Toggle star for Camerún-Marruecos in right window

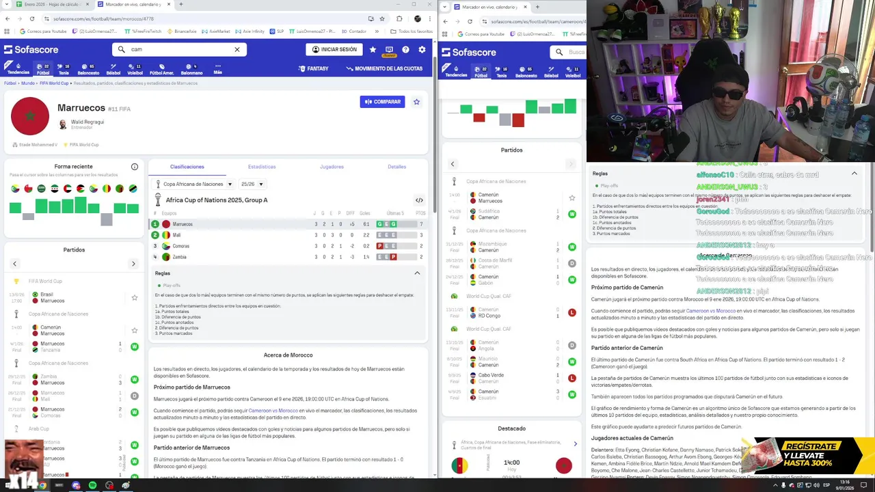pos(572,198)
